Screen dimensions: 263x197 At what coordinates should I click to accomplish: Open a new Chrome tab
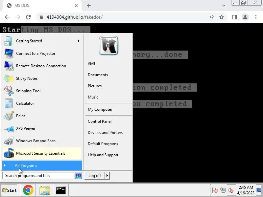coord(89,6)
